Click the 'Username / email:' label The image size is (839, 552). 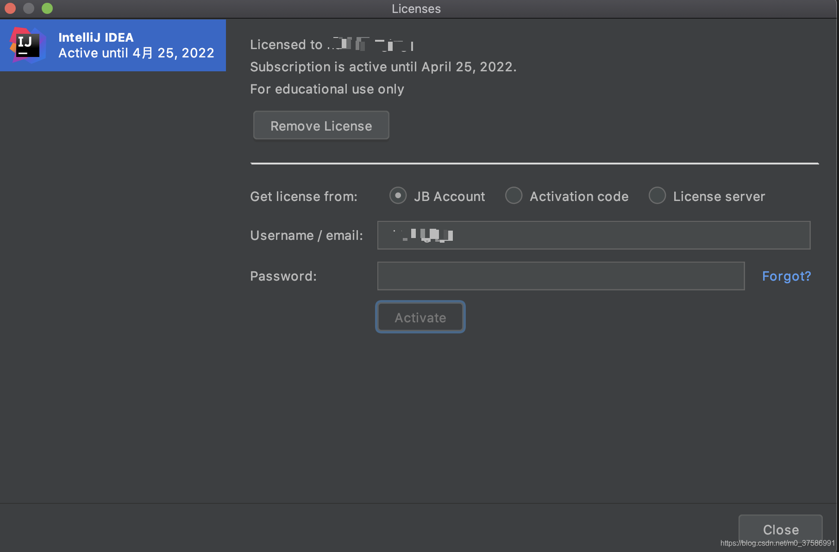(x=307, y=235)
